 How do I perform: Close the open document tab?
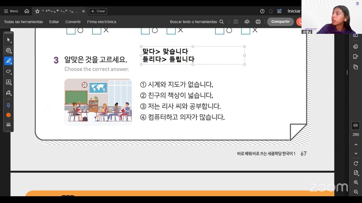click(x=83, y=11)
